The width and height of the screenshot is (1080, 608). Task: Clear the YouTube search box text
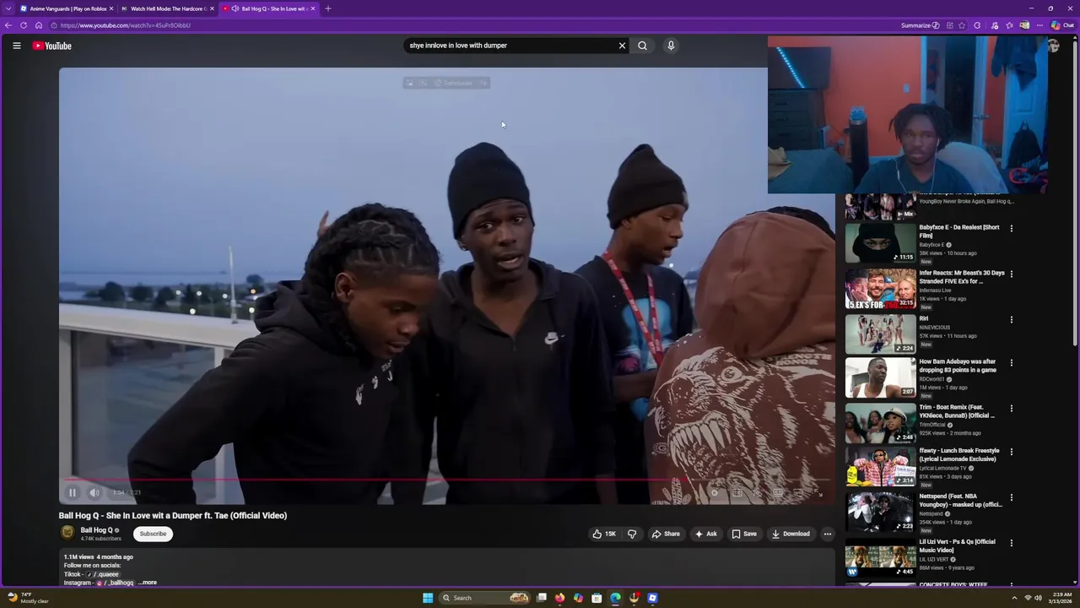pos(622,46)
